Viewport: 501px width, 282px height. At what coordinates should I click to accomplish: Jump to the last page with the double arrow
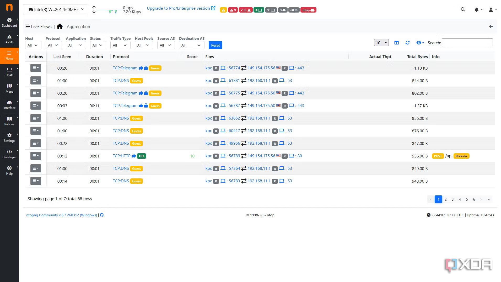(489, 199)
